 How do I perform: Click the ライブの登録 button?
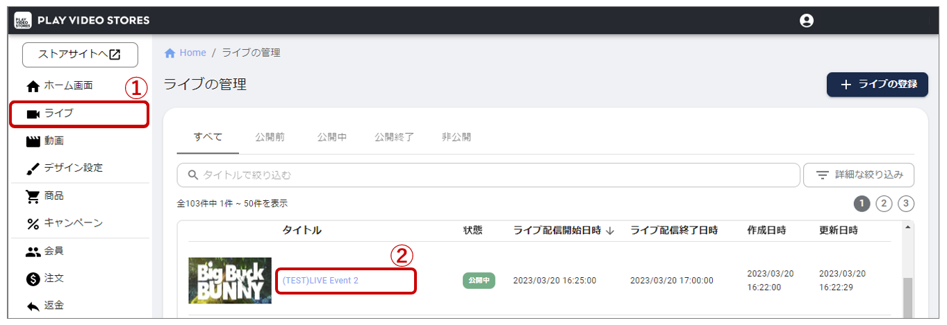click(877, 85)
